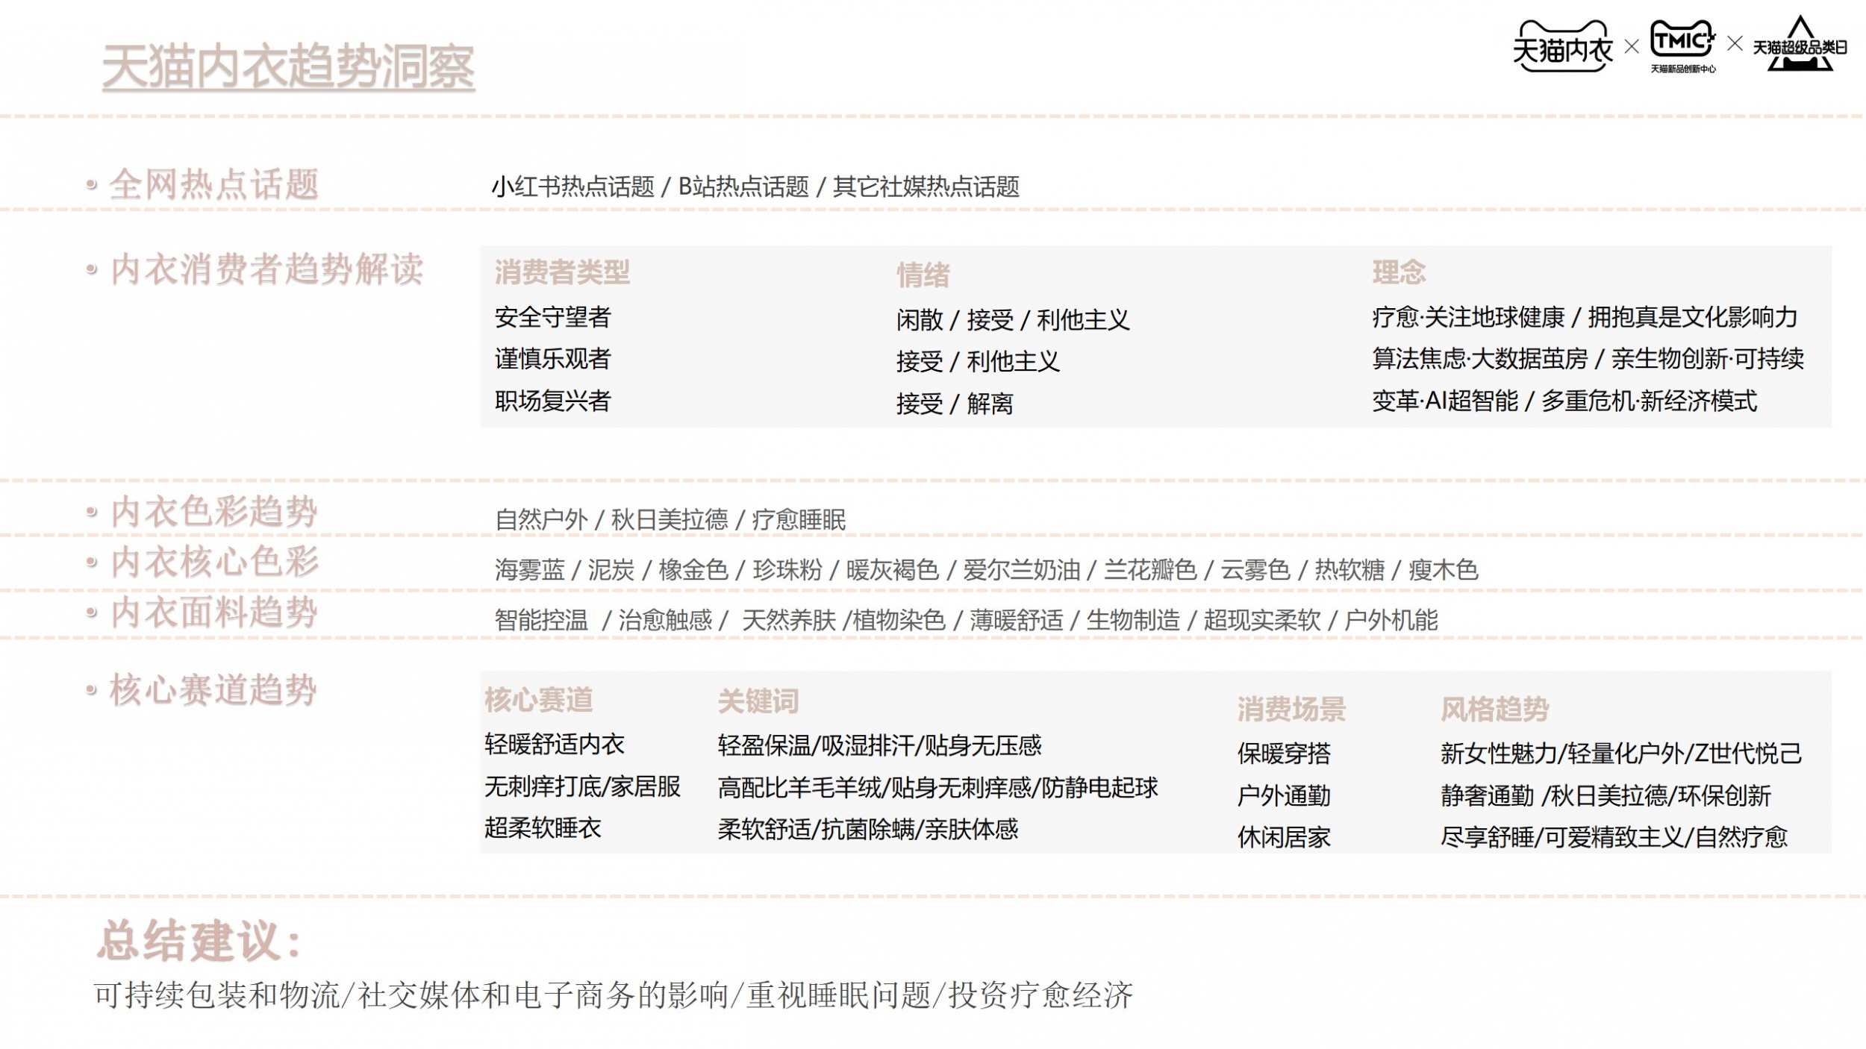Click the line 自然户外 / 秋日美拉德 / 疗愈睡眠
This screenshot has height=1049, width=1866.
pos(670,520)
